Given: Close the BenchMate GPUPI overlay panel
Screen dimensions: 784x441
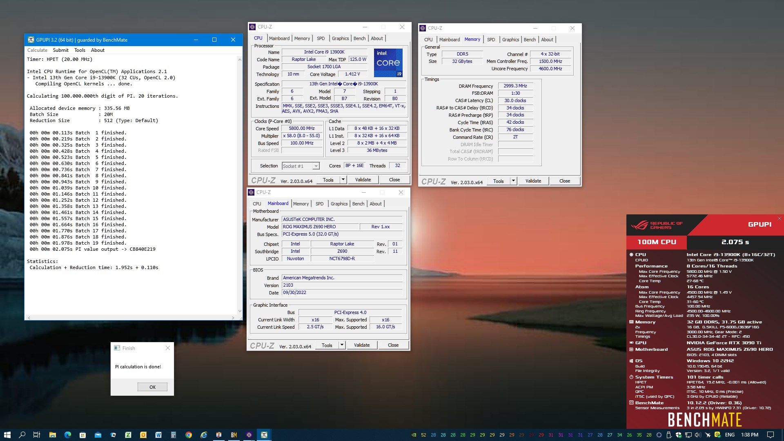Looking at the screenshot, I should pos(779,218).
